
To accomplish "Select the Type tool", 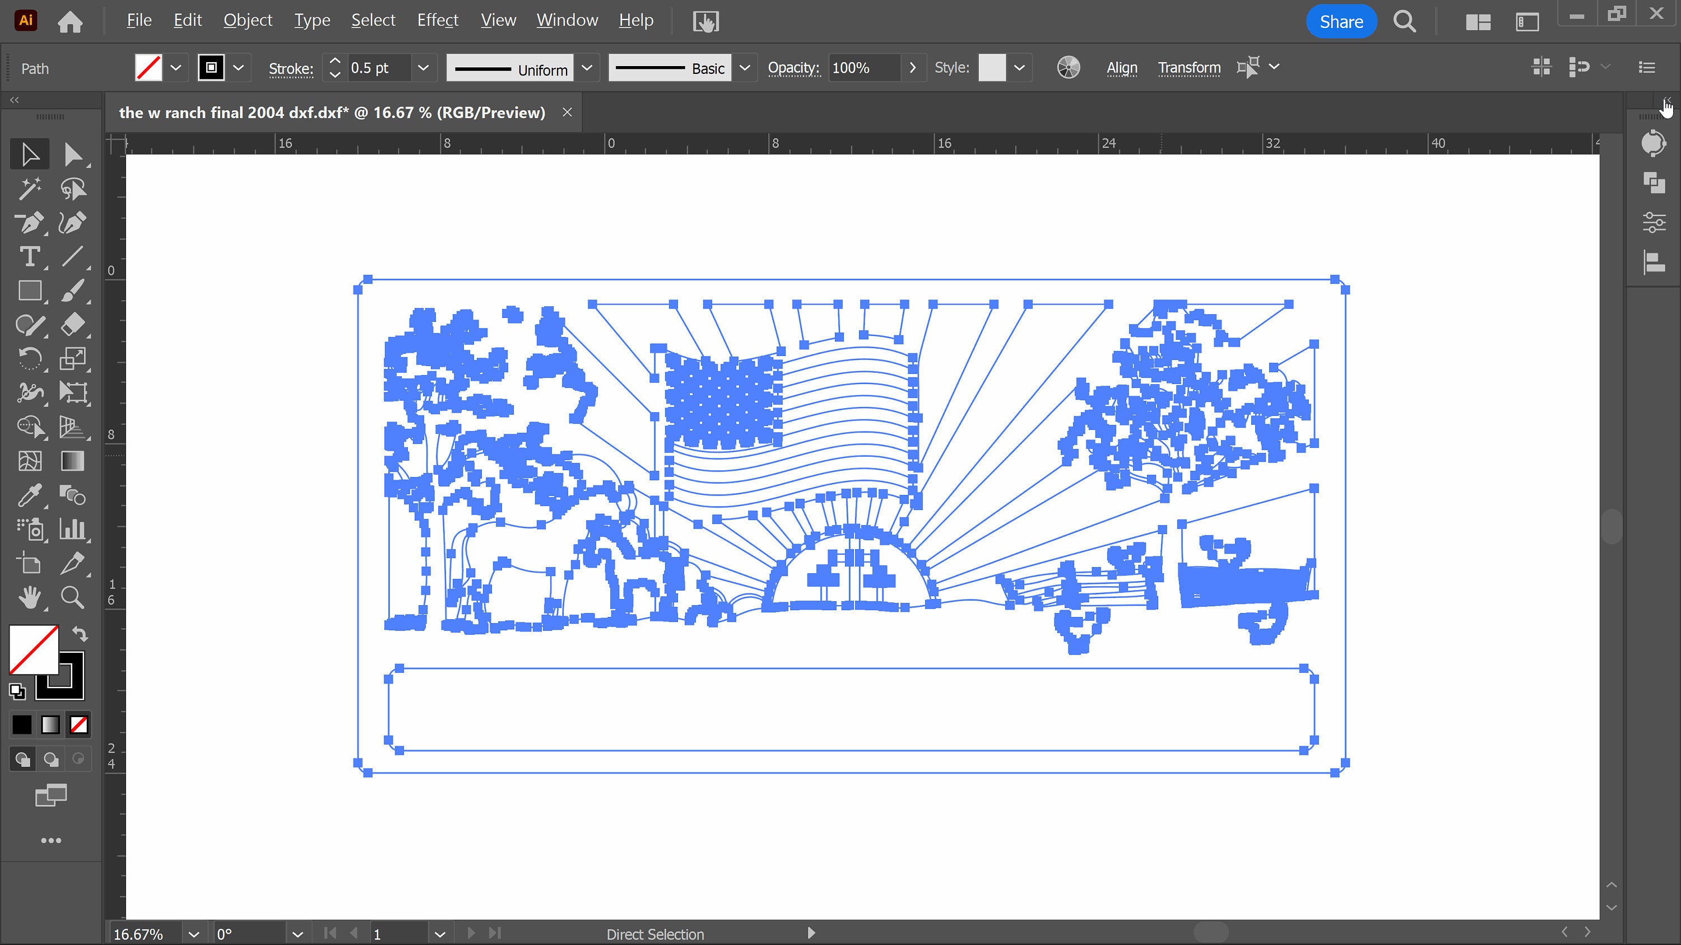I will point(29,257).
